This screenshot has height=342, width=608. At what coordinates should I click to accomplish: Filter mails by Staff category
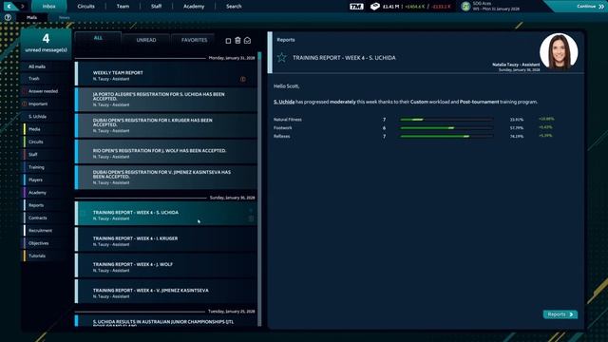[47, 155]
